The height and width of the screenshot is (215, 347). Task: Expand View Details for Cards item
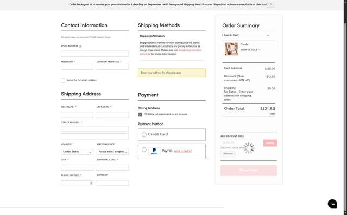[x=250, y=50]
